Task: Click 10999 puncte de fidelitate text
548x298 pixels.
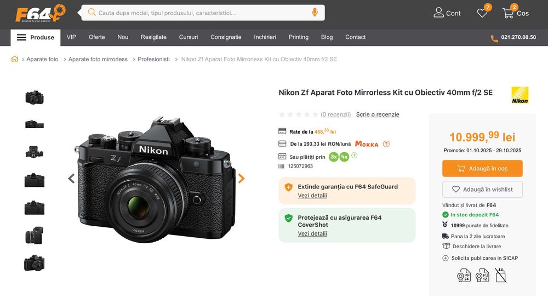Action: (480, 226)
